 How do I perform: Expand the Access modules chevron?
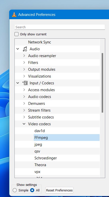point(24,90)
